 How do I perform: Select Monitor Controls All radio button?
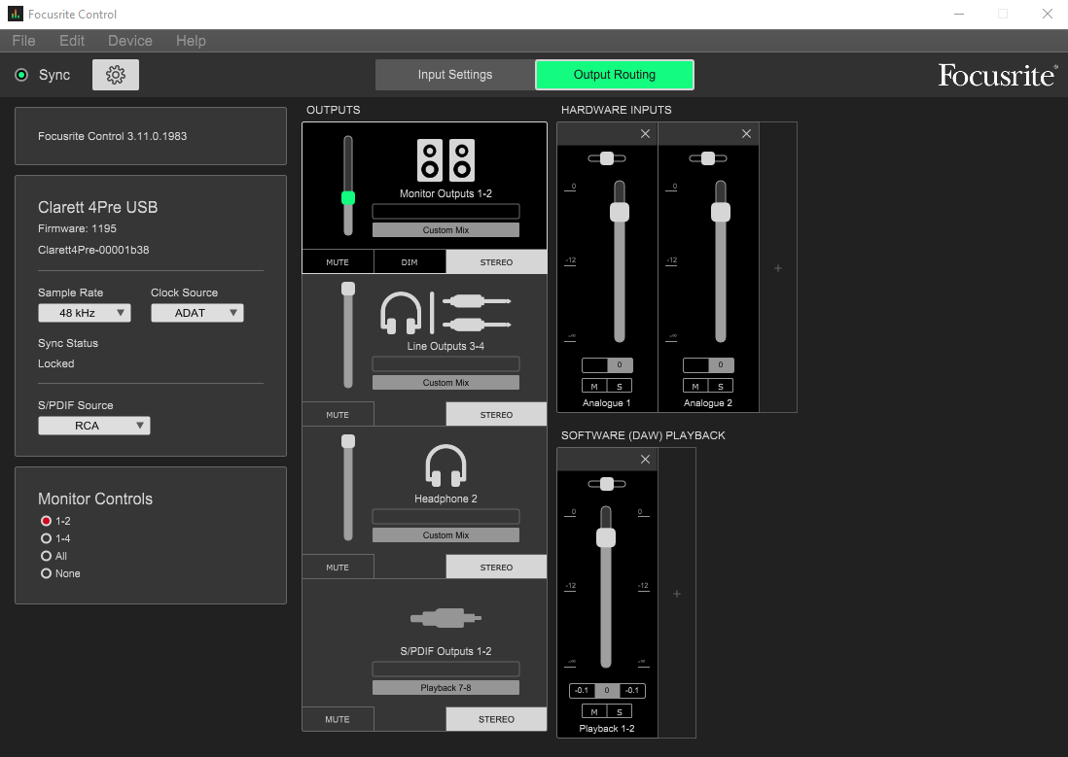tap(47, 556)
